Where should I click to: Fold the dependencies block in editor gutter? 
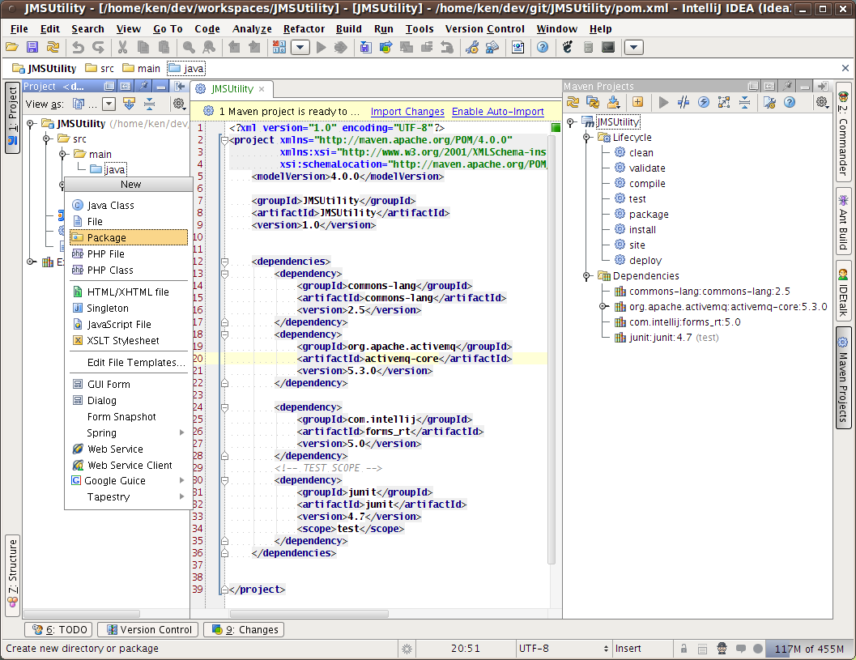tap(224, 262)
